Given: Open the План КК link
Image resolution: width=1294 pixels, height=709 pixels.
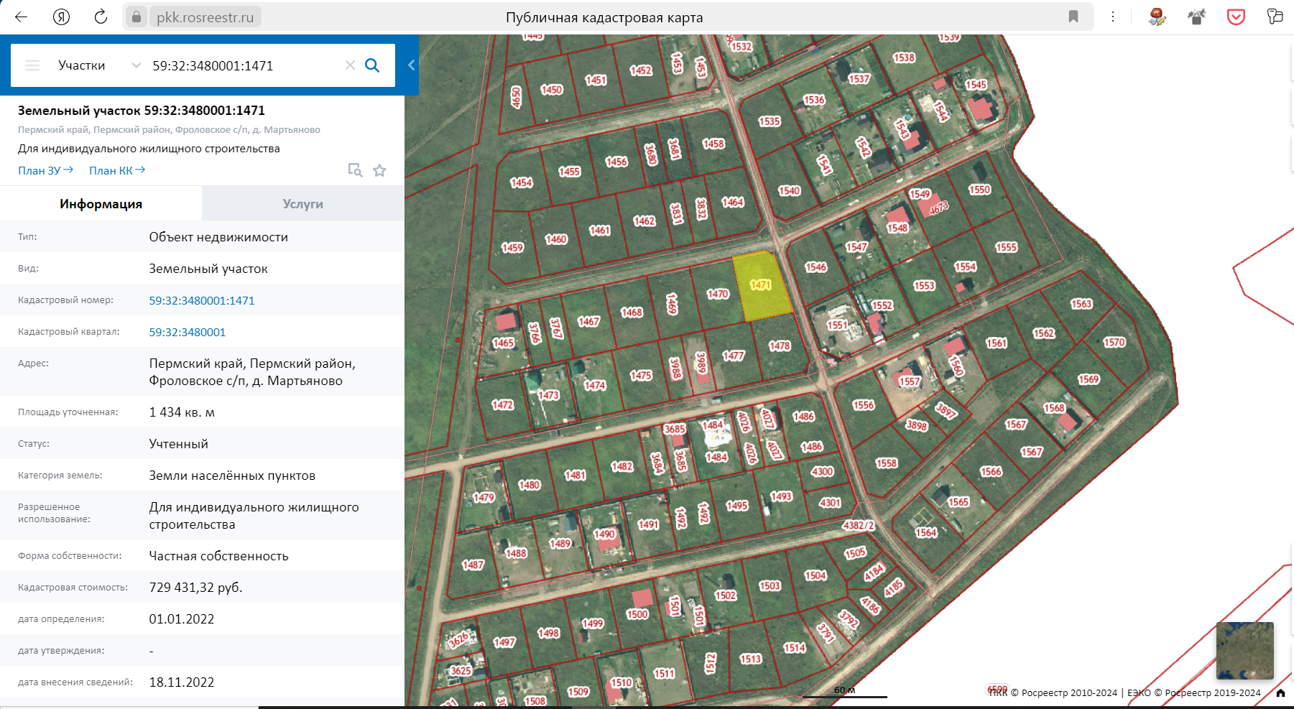Looking at the screenshot, I should (116, 170).
